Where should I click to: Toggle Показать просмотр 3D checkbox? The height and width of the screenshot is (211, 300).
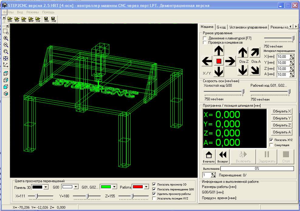click(x=154, y=184)
